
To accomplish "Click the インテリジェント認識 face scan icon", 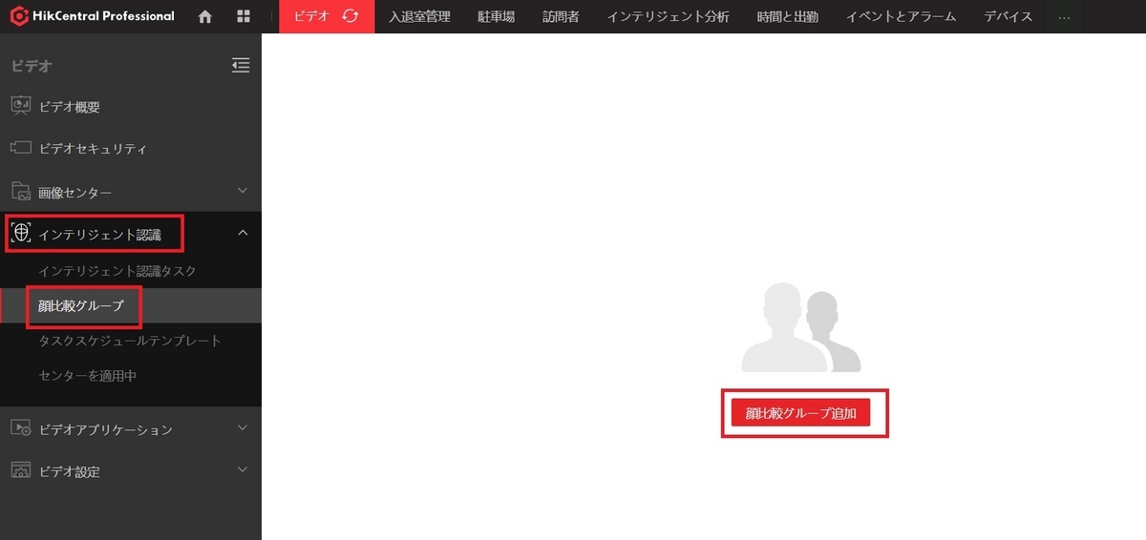I will tap(21, 234).
